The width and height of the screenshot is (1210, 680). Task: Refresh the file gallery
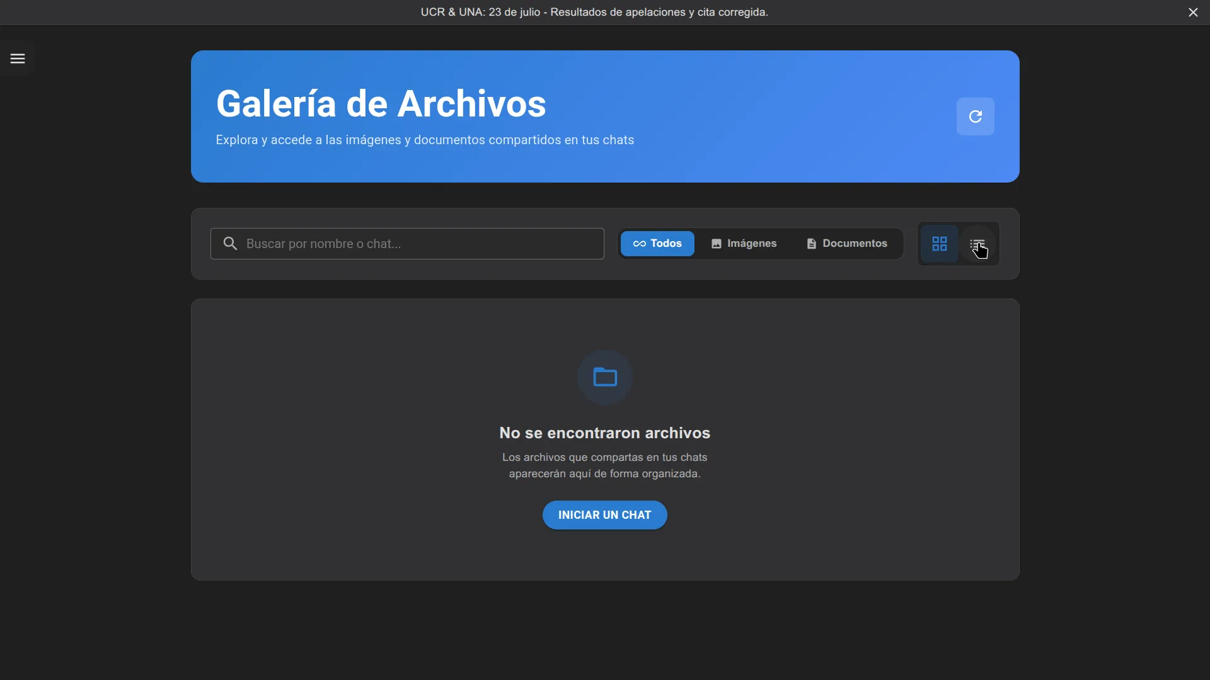click(x=975, y=116)
